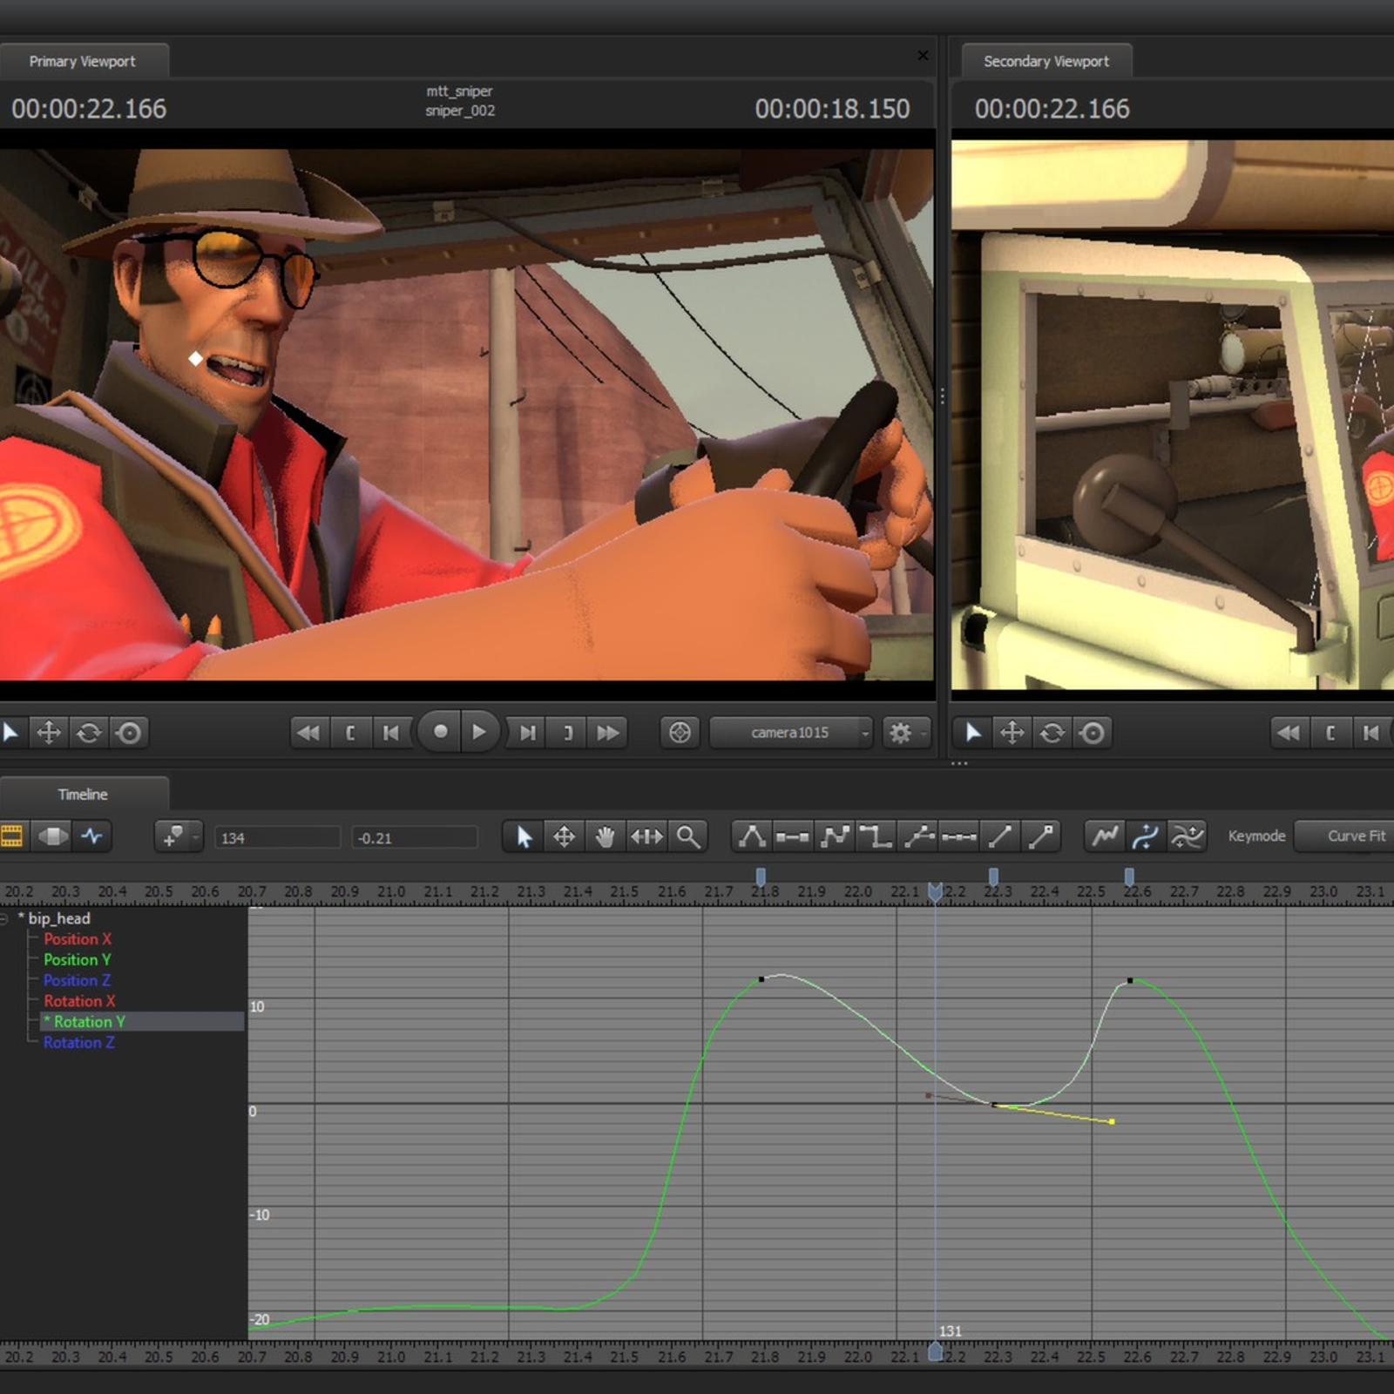1394x1394 pixels.
Task: Play the sequence in primary viewport
Action: point(479,732)
